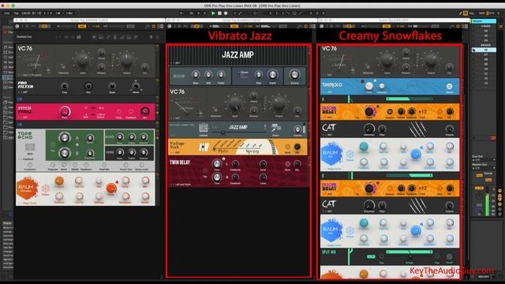Click the Vintage Verb Mix knob
The width and height of the screenshot is (505, 284).
pyautogui.click(x=297, y=147)
